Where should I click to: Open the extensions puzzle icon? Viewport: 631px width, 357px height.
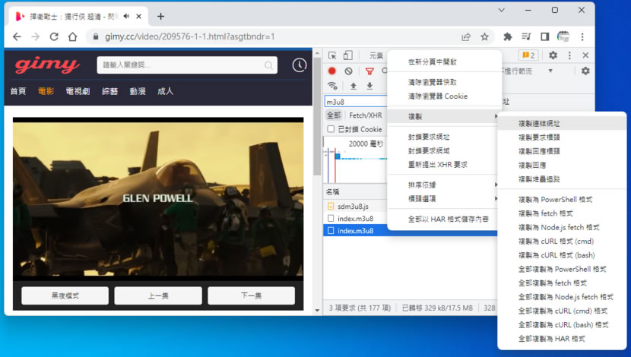click(x=508, y=36)
